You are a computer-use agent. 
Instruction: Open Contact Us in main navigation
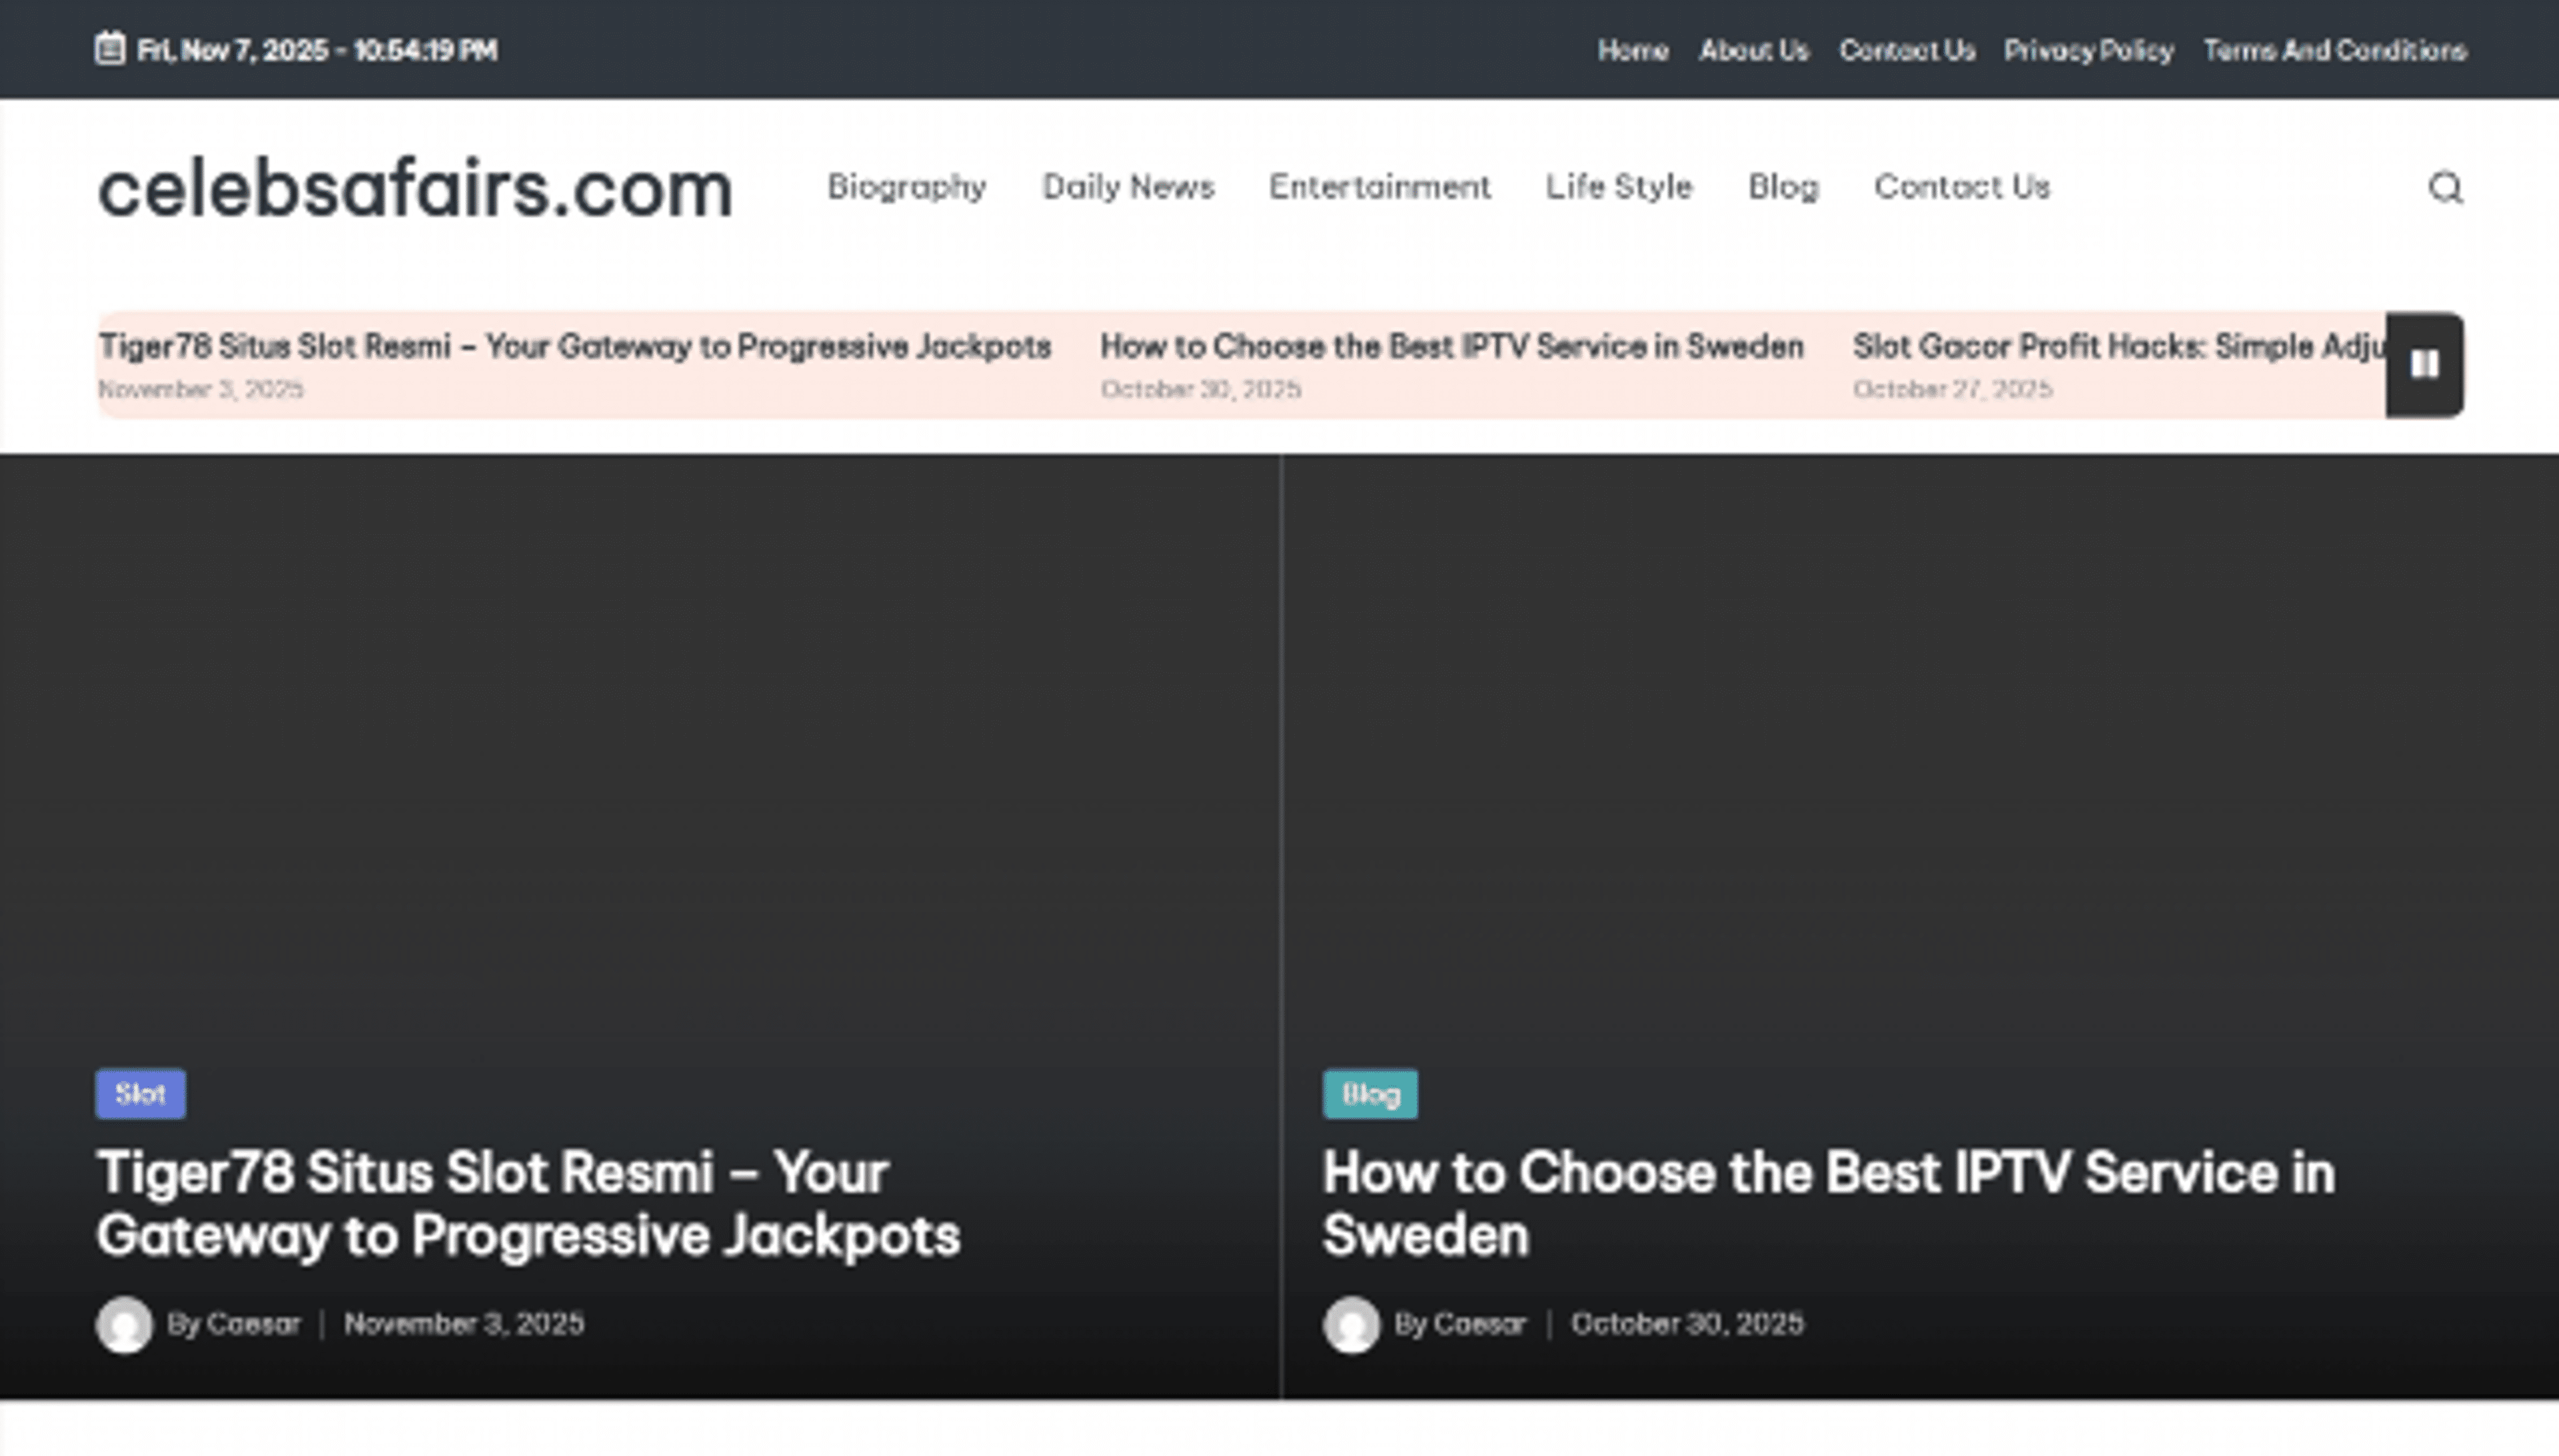click(1962, 187)
